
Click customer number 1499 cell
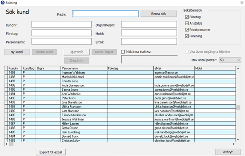click(15, 73)
